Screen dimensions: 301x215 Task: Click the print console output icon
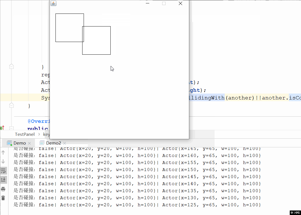[x=3, y=189]
